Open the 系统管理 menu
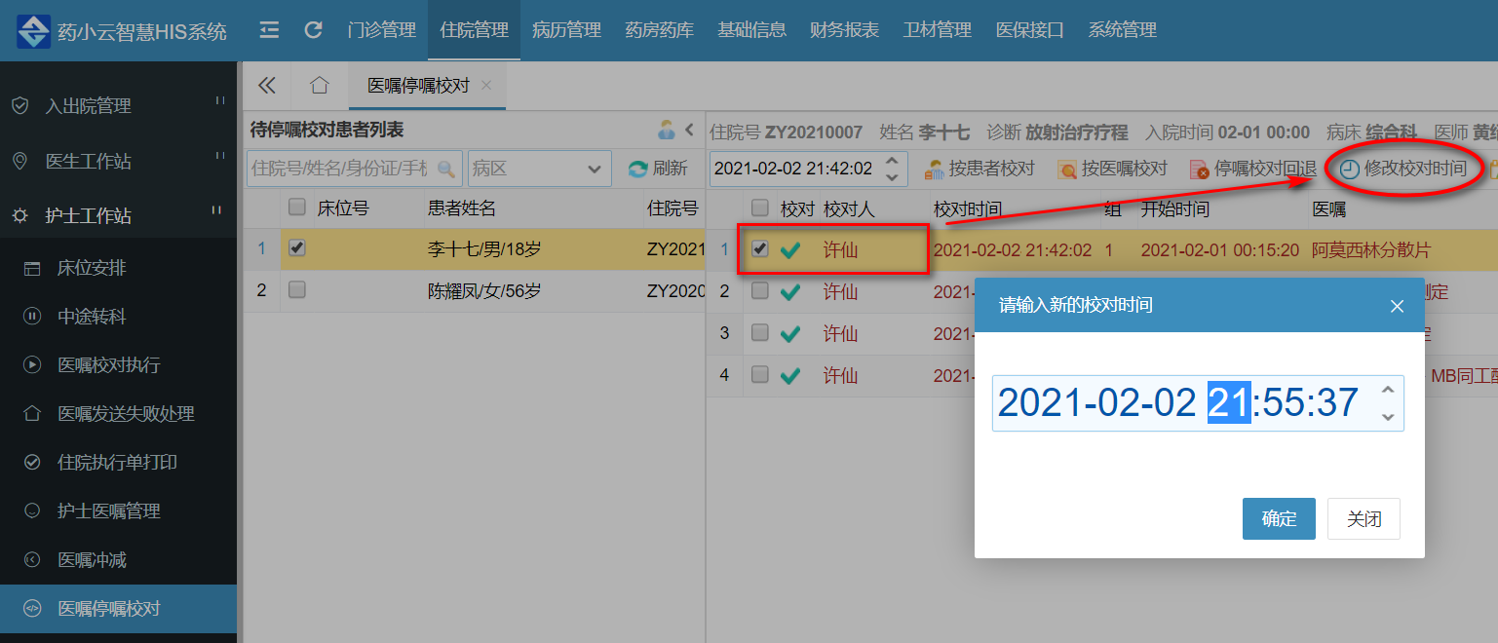This screenshot has width=1498, height=643. (x=1122, y=30)
